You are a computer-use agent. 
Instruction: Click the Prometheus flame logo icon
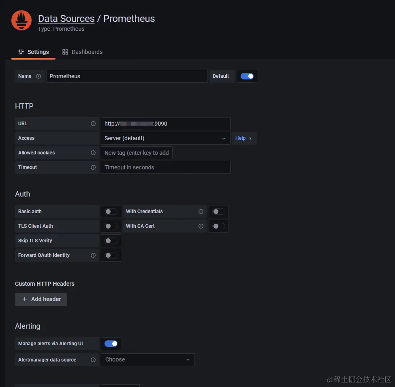pos(21,20)
